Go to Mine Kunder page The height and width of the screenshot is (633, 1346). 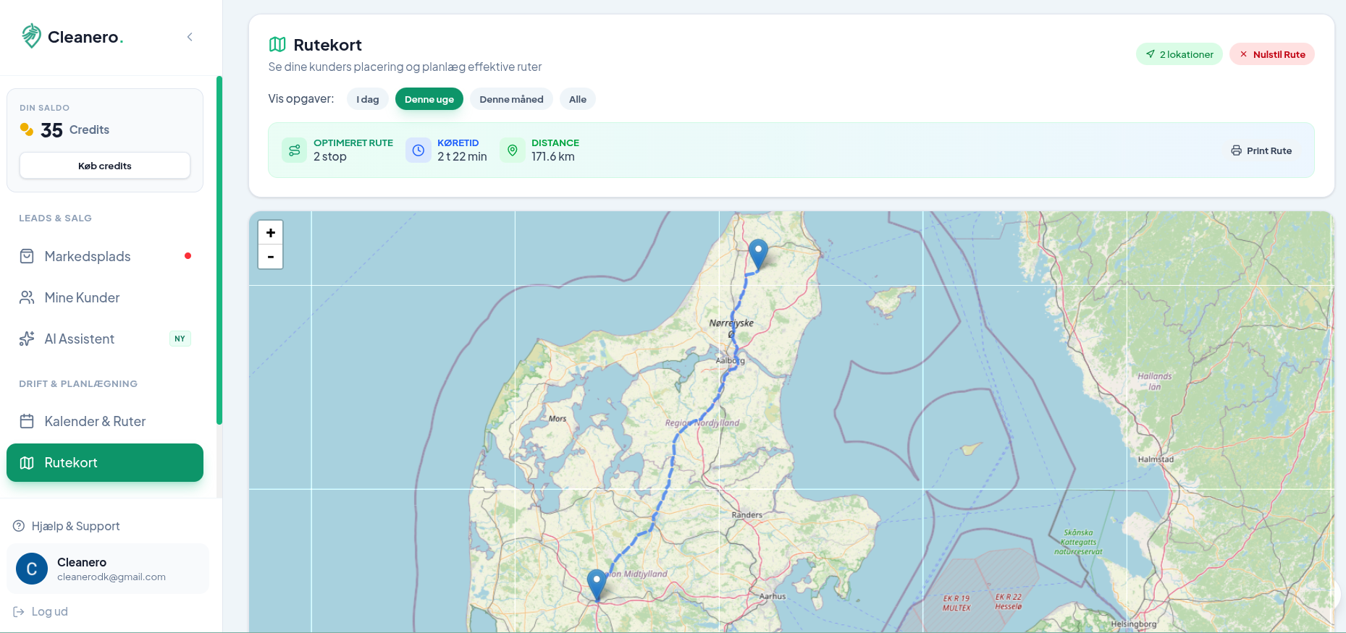pos(82,297)
